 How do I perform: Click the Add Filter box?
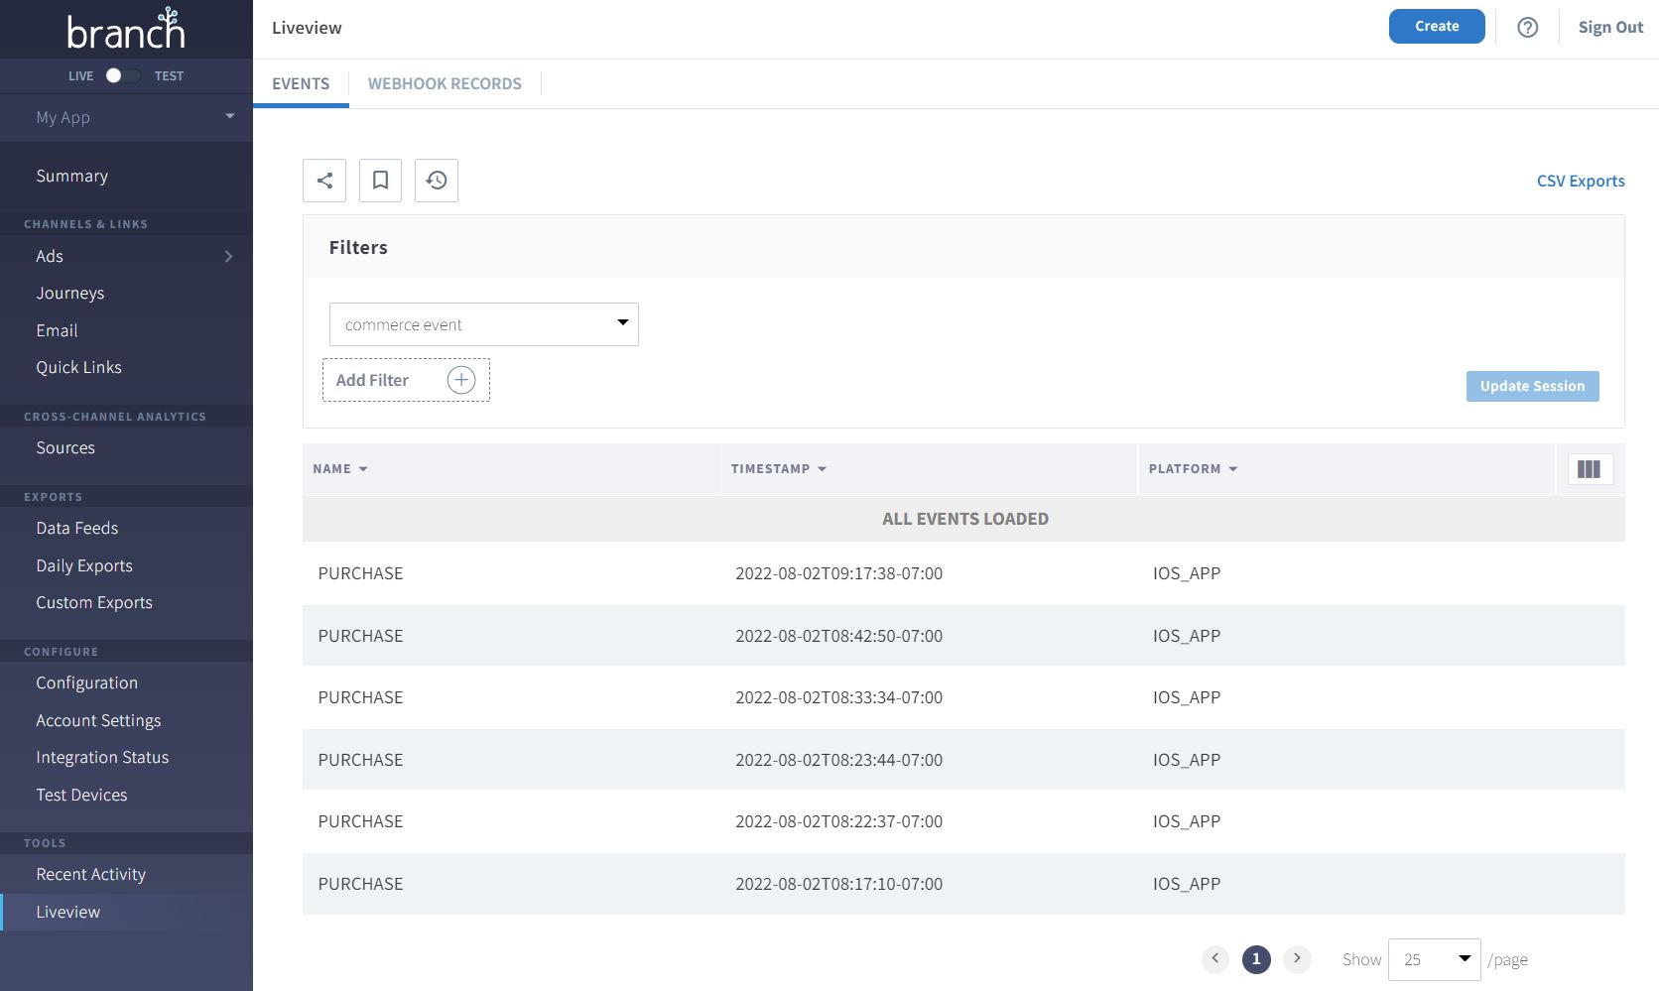tap(406, 380)
